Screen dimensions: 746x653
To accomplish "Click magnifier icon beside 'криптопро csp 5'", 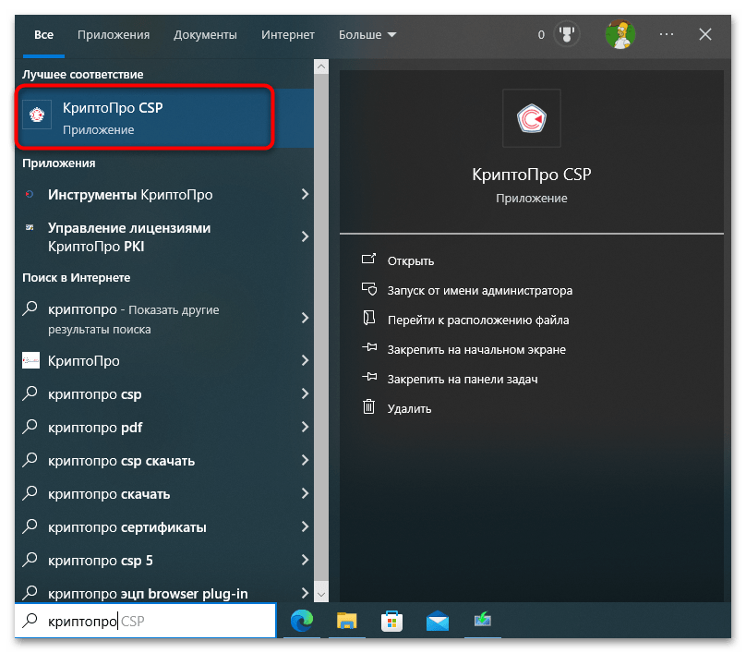I will pyautogui.click(x=30, y=561).
